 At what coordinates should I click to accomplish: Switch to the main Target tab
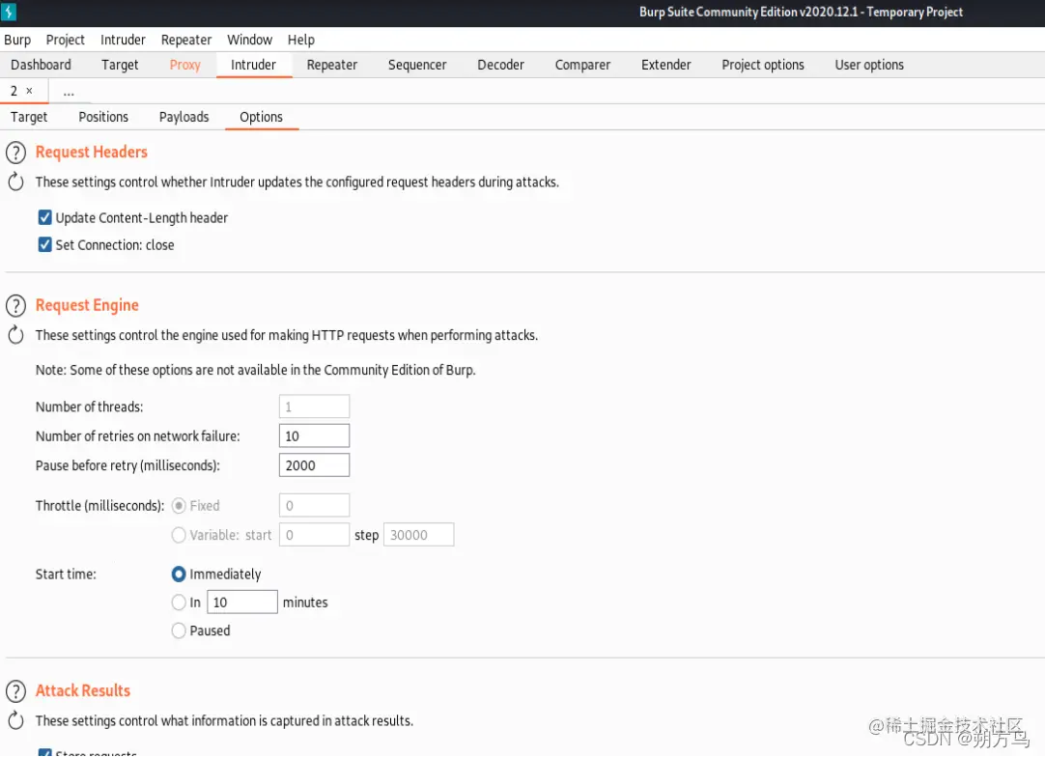pyautogui.click(x=120, y=65)
